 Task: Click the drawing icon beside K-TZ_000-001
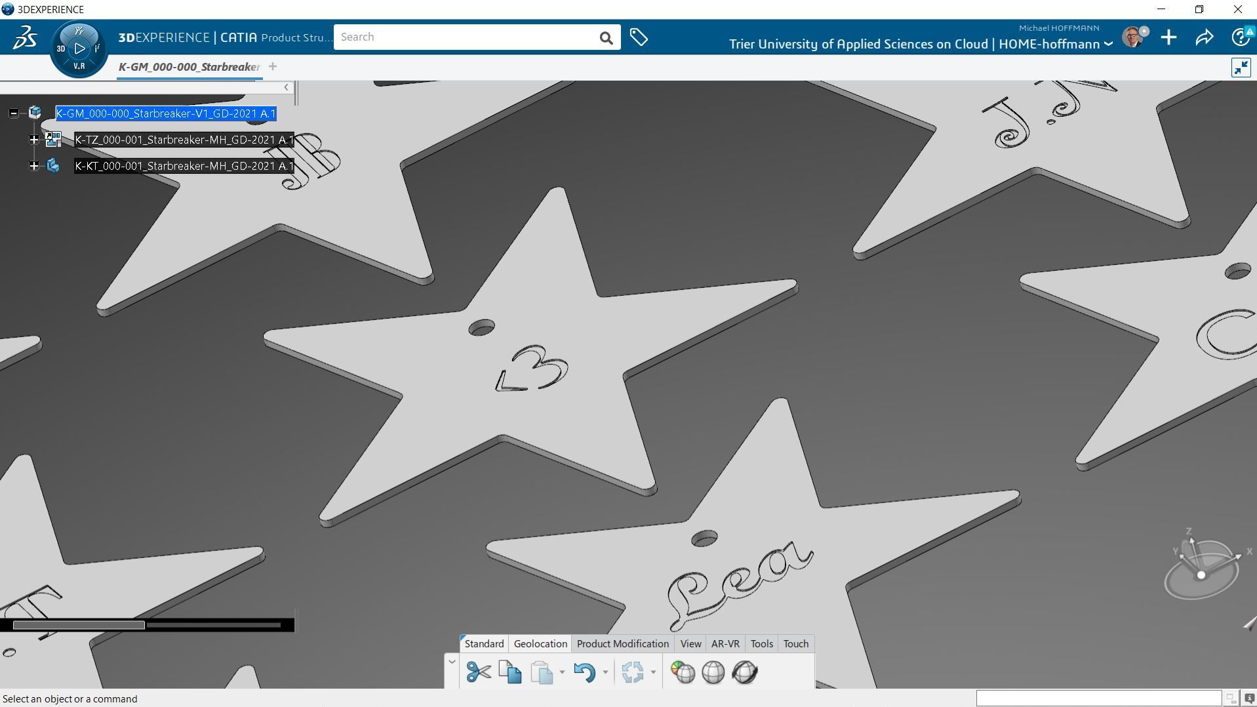click(x=53, y=139)
